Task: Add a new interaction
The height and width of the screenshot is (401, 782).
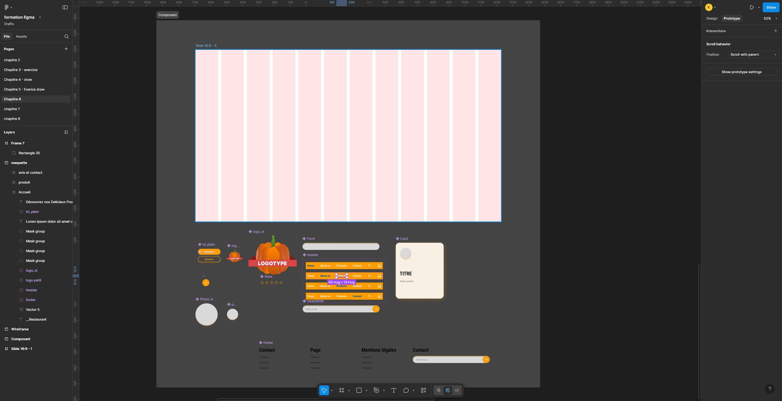Action: point(776,31)
